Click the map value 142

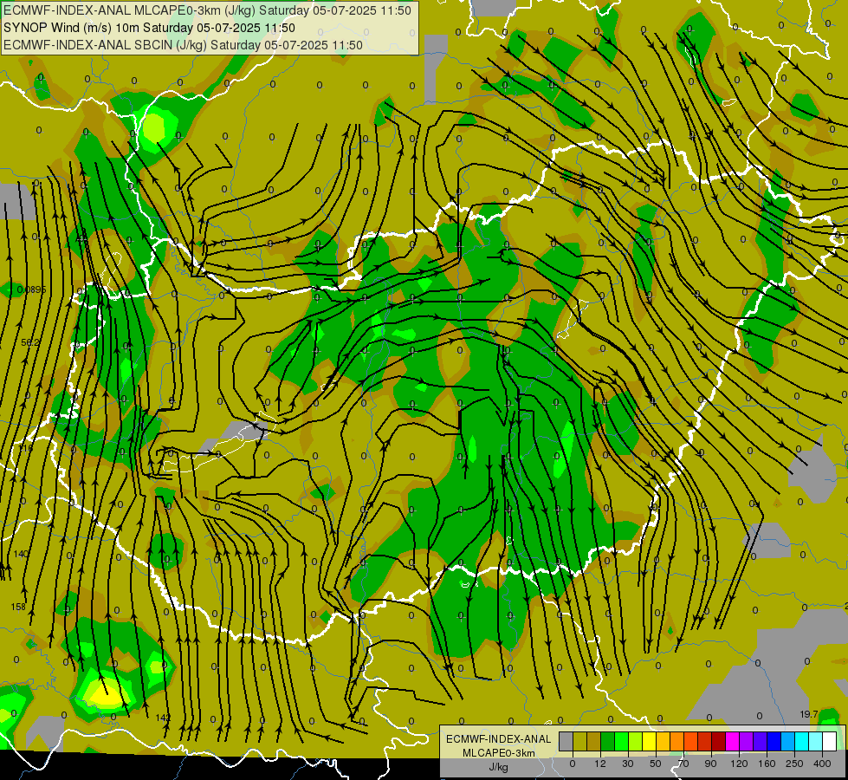pos(163,718)
